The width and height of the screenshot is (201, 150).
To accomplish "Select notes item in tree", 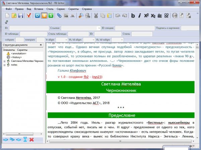I will pyautogui.click(x=14, y=65).
